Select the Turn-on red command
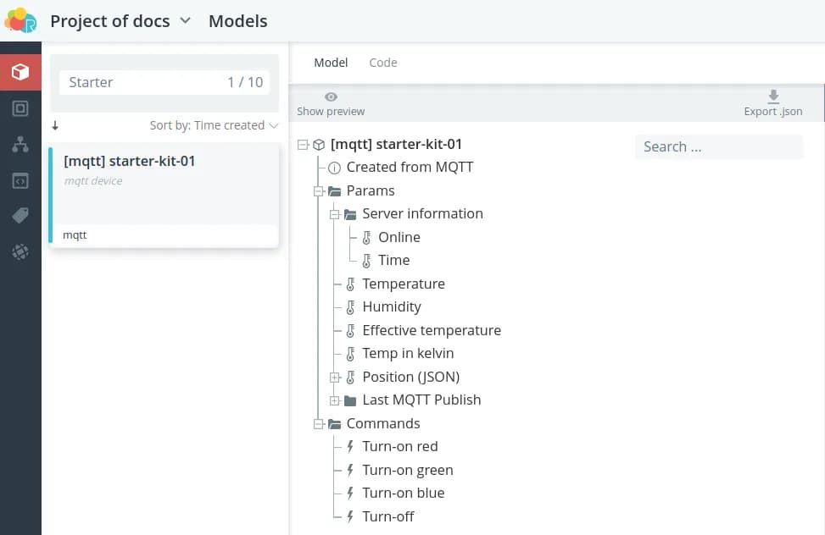 [399, 446]
